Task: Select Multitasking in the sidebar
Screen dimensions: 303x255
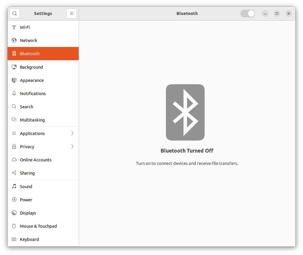Action: click(x=43, y=120)
